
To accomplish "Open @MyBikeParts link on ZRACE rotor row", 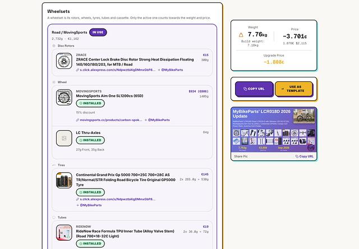I will (x=172, y=70).
